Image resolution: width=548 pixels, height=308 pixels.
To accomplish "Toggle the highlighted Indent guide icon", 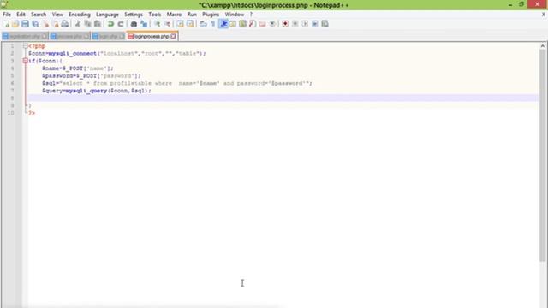I will tap(223, 24).
